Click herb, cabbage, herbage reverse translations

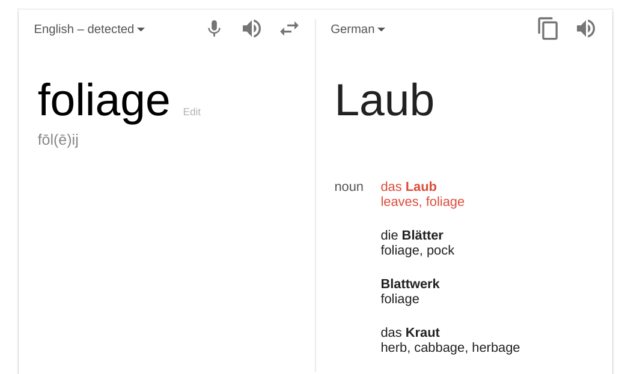(x=450, y=348)
